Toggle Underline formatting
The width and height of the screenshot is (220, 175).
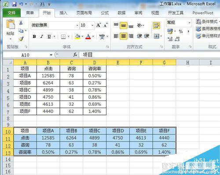[49, 37]
